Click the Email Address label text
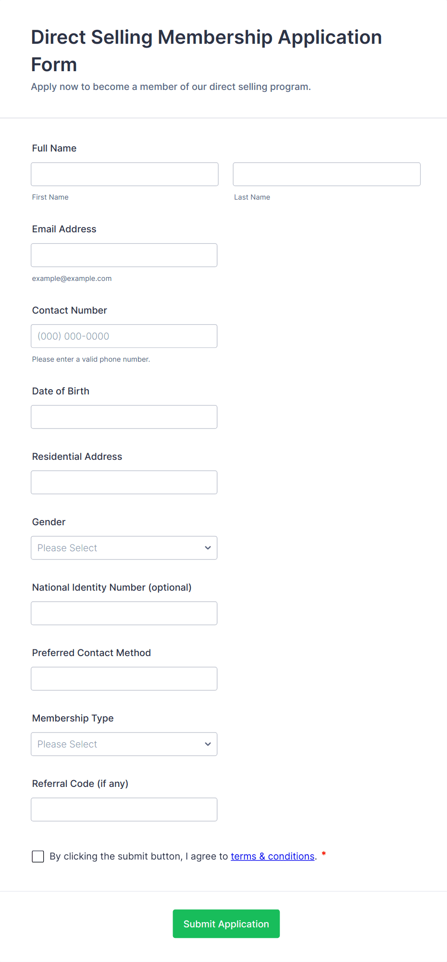Image resolution: width=447 pixels, height=962 pixels. 64,229
